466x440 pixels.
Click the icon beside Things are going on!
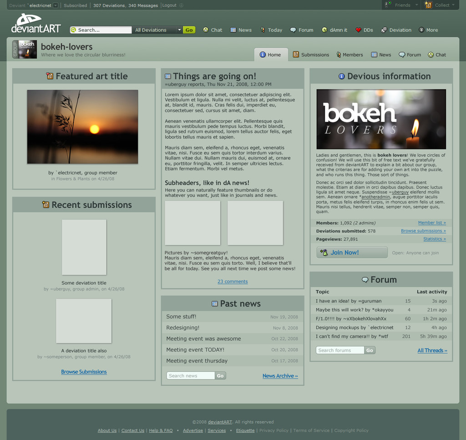[x=168, y=76]
